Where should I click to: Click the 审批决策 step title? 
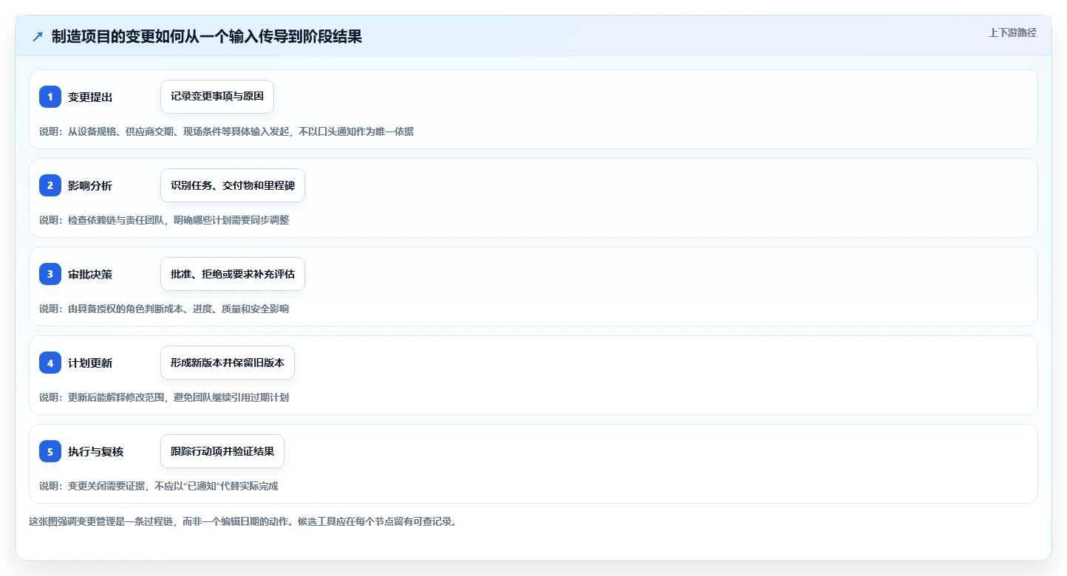coord(90,274)
